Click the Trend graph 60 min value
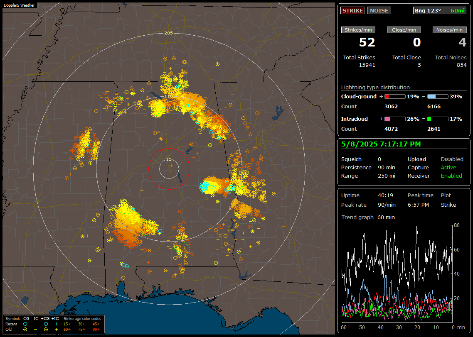Image resolution: width=473 pixels, height=337 pixels. pyautogui.click(x=386, y=217)
